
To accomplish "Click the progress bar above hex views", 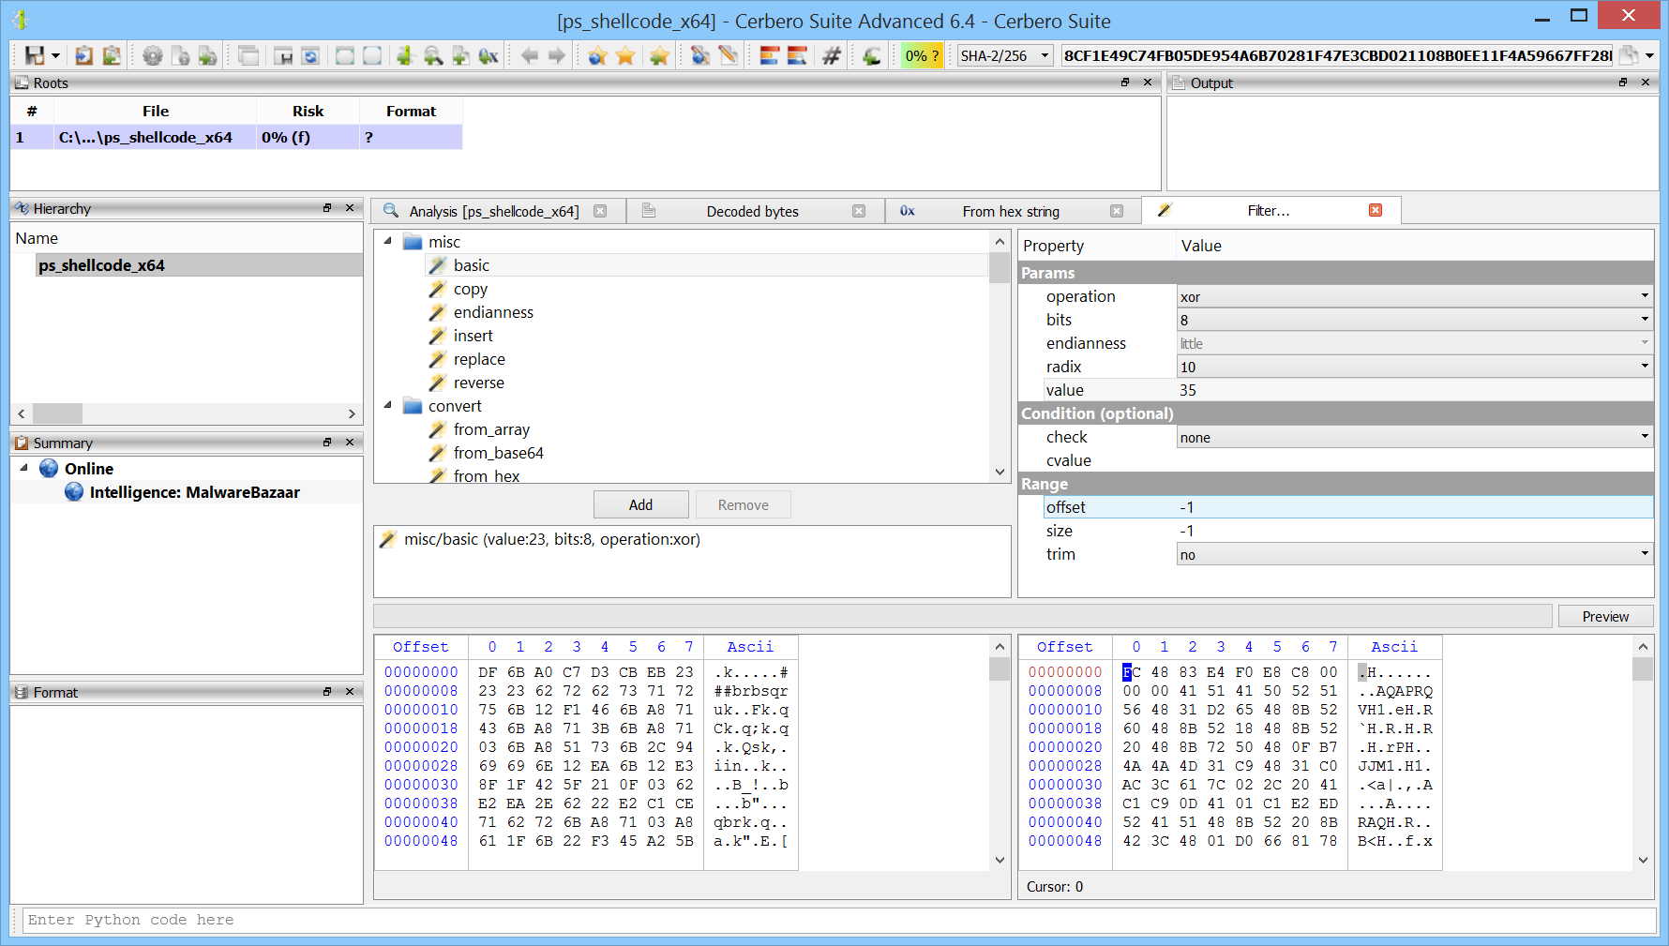I will pyautogui.click(x=963, y=616).
